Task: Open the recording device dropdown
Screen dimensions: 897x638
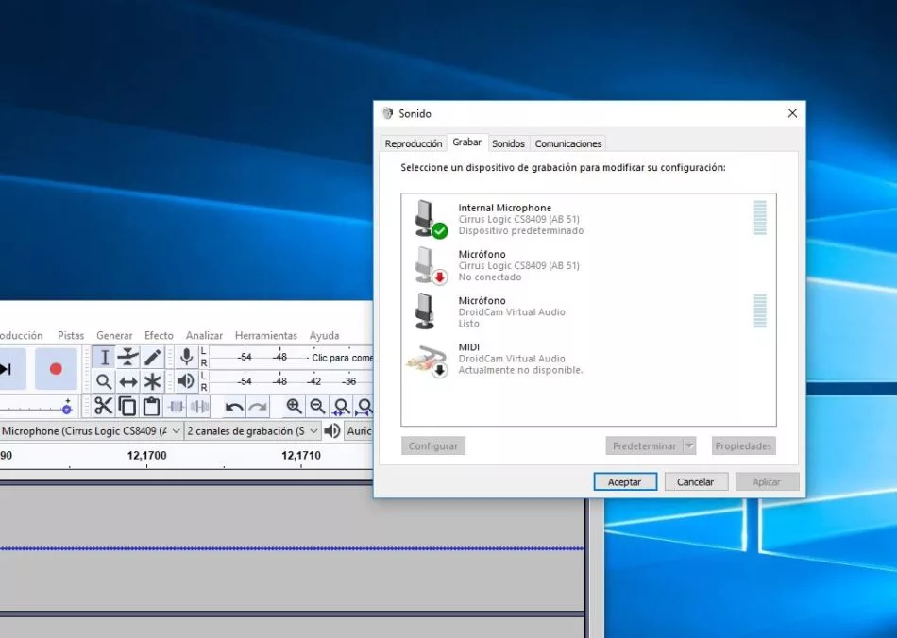Action: [175, 430]
